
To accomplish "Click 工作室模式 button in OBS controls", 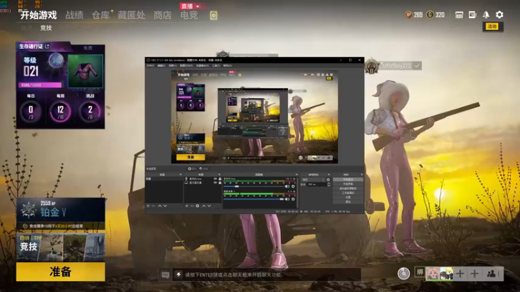I will pyautogui.click(x=348, y=193).
